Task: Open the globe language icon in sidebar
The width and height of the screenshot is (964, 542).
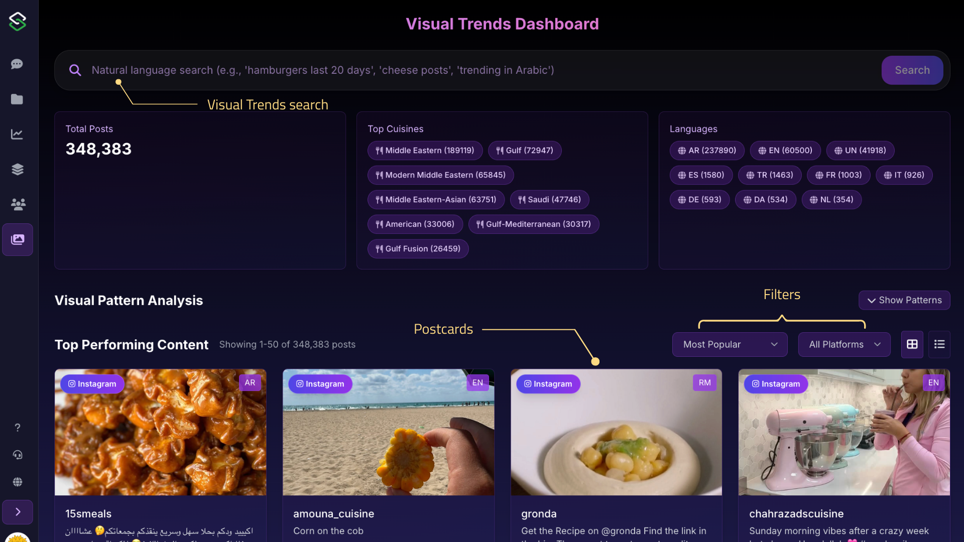Action: (17, 482)
